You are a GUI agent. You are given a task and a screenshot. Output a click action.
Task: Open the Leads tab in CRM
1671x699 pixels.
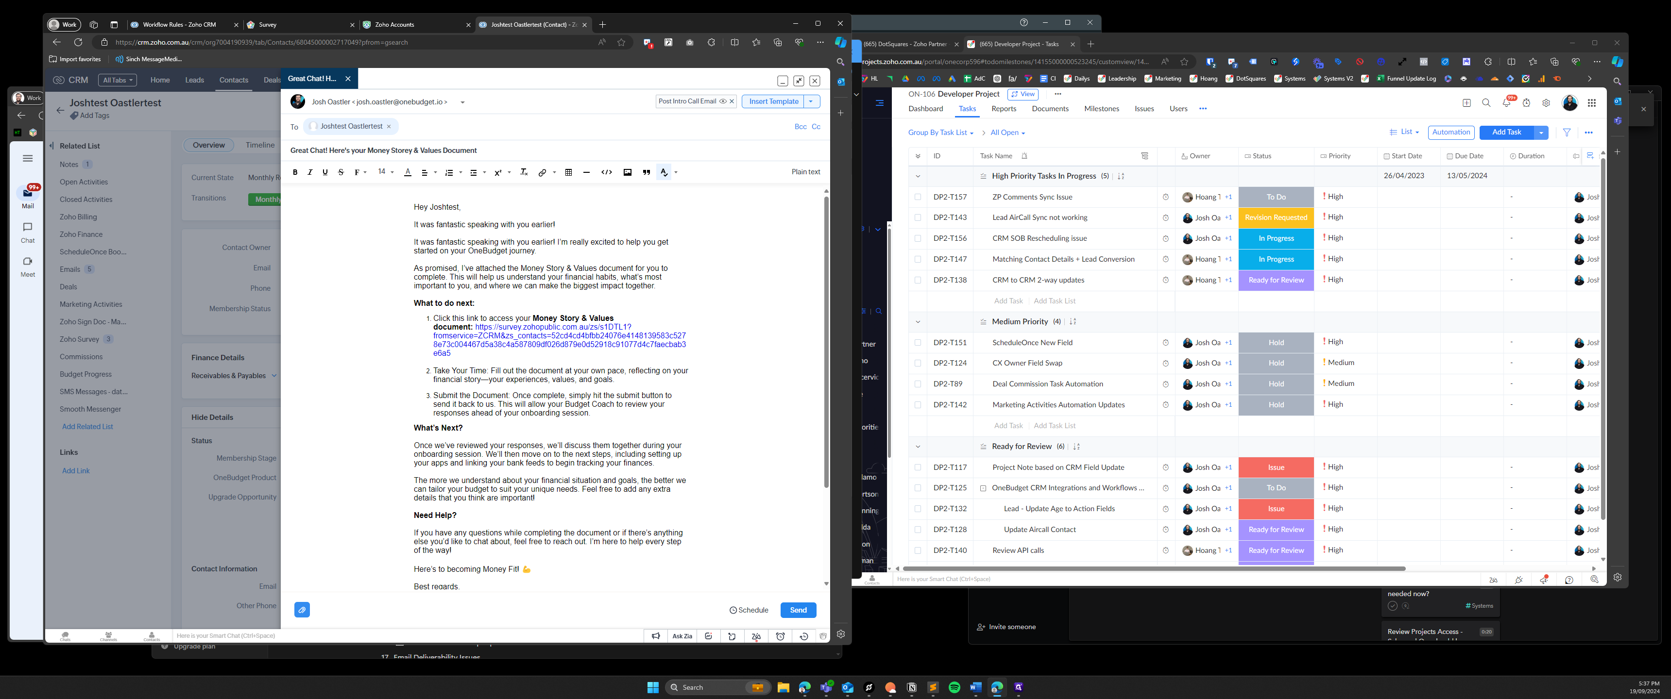[194, 81]
